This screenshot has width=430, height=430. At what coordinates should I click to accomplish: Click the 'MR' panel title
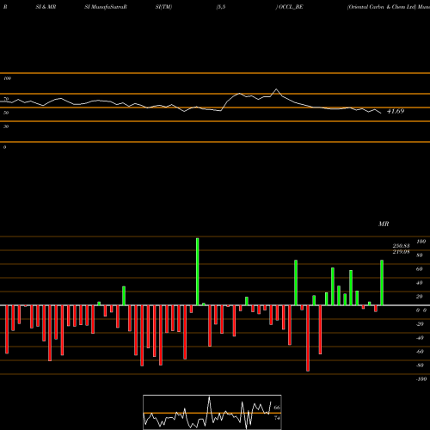click(x=384, y=224)
